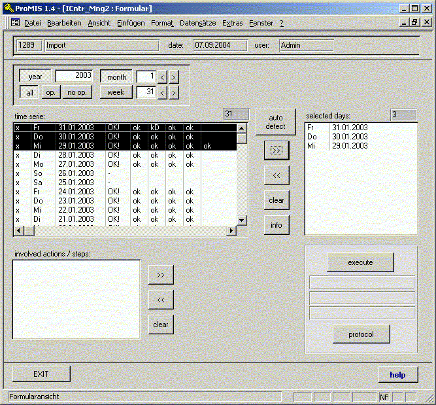436x405 pixels.
Task: Add involved actions with the >> button
Action: [161, 275]
